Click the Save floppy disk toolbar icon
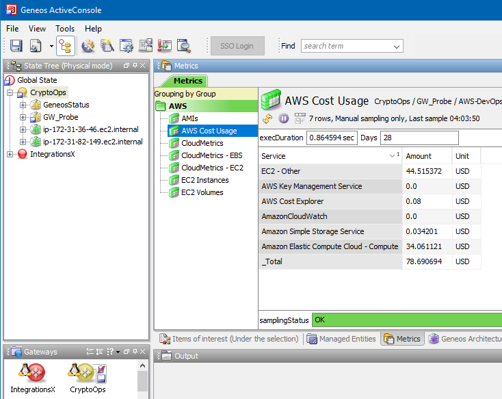Image resolution: width=502 pixels, height=399 pixels. (x=16, y=46)
